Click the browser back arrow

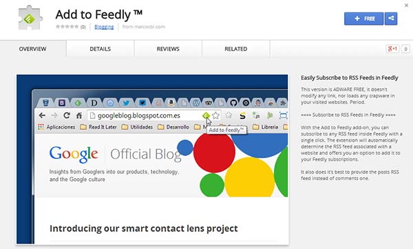(42, 116)
